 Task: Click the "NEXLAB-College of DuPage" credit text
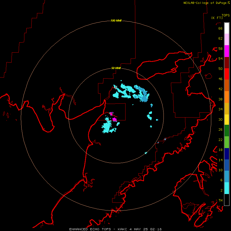pyautogui.click(x=205, y=3)
